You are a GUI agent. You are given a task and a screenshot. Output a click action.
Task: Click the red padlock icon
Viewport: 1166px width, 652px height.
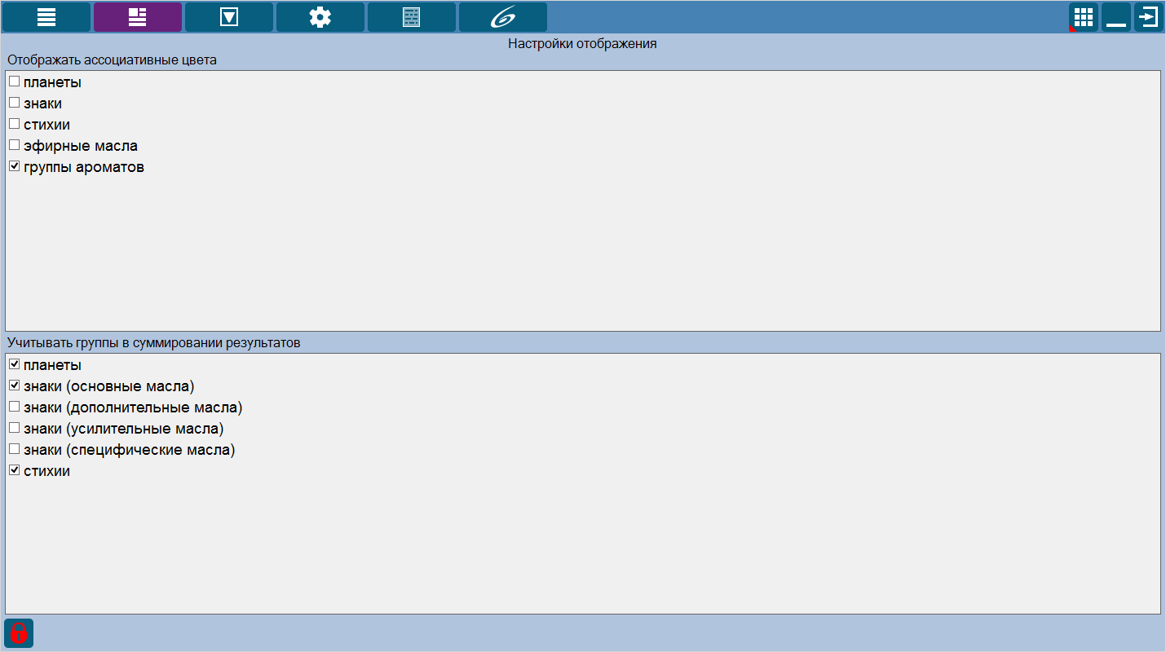[x=19, y=633]
